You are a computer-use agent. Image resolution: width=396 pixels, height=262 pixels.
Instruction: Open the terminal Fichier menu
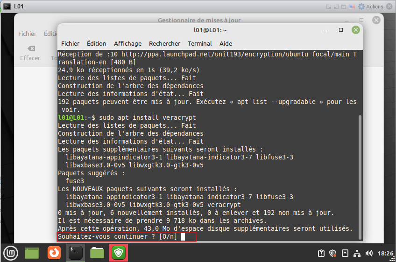(x=70, y=43)
